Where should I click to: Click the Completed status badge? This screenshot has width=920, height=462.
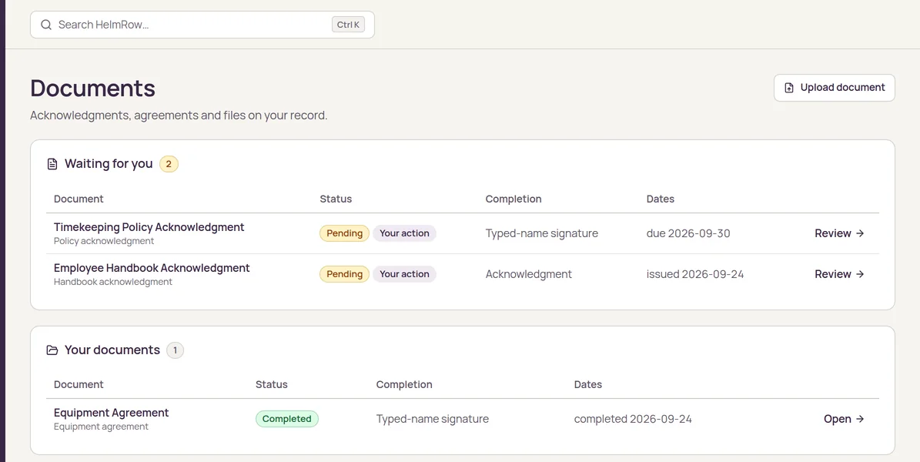tap(287, 419)
